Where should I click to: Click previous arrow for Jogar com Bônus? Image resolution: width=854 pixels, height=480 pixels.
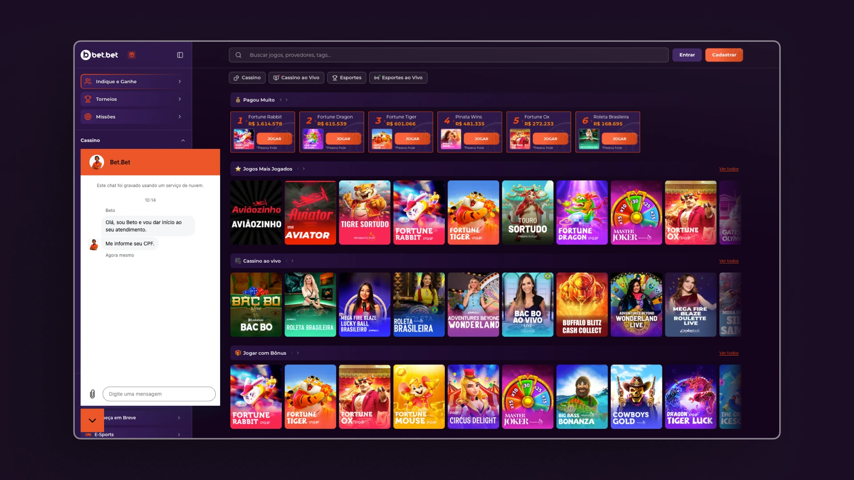point(292,353)
